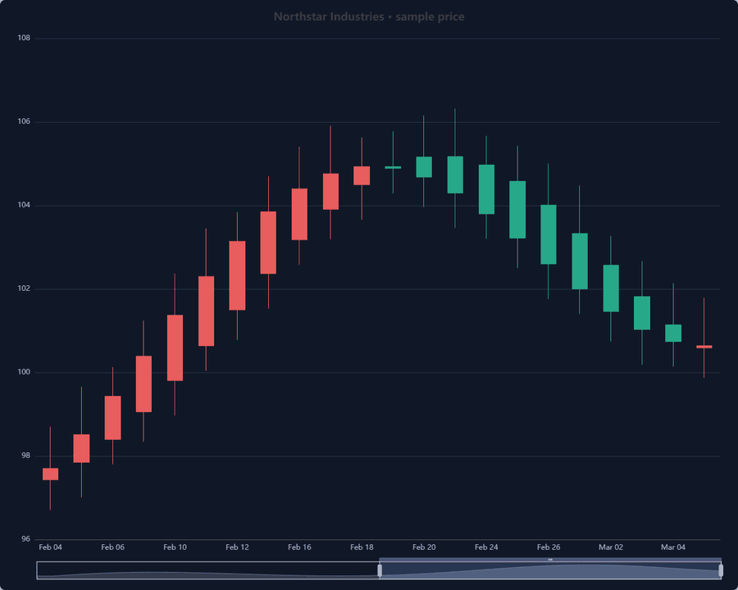The width and height of the screenshot is (738, 590).
Task: Click the Mar 04 x-axis label
Action: pos(673,547)
